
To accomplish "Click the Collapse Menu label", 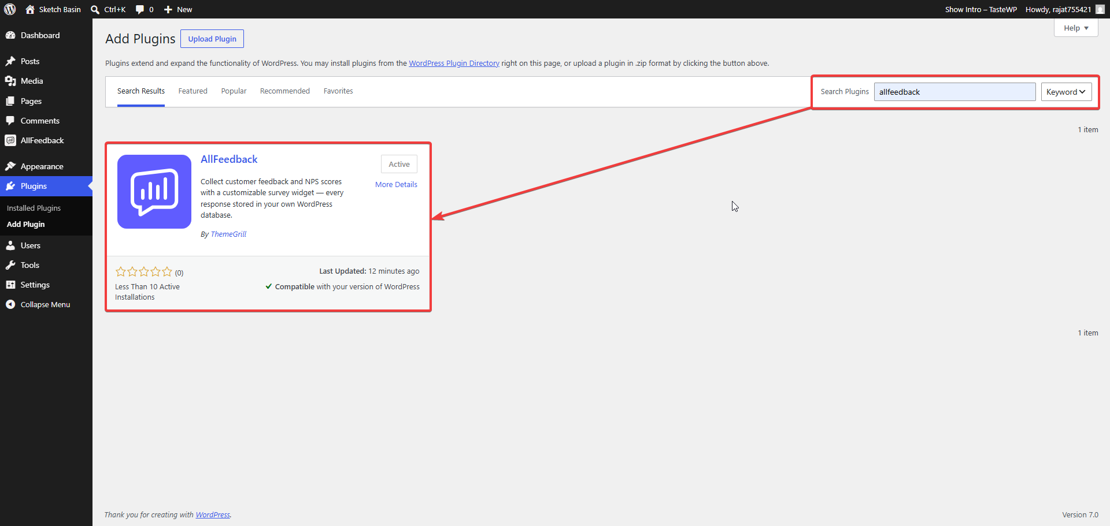I will (45, 304).
